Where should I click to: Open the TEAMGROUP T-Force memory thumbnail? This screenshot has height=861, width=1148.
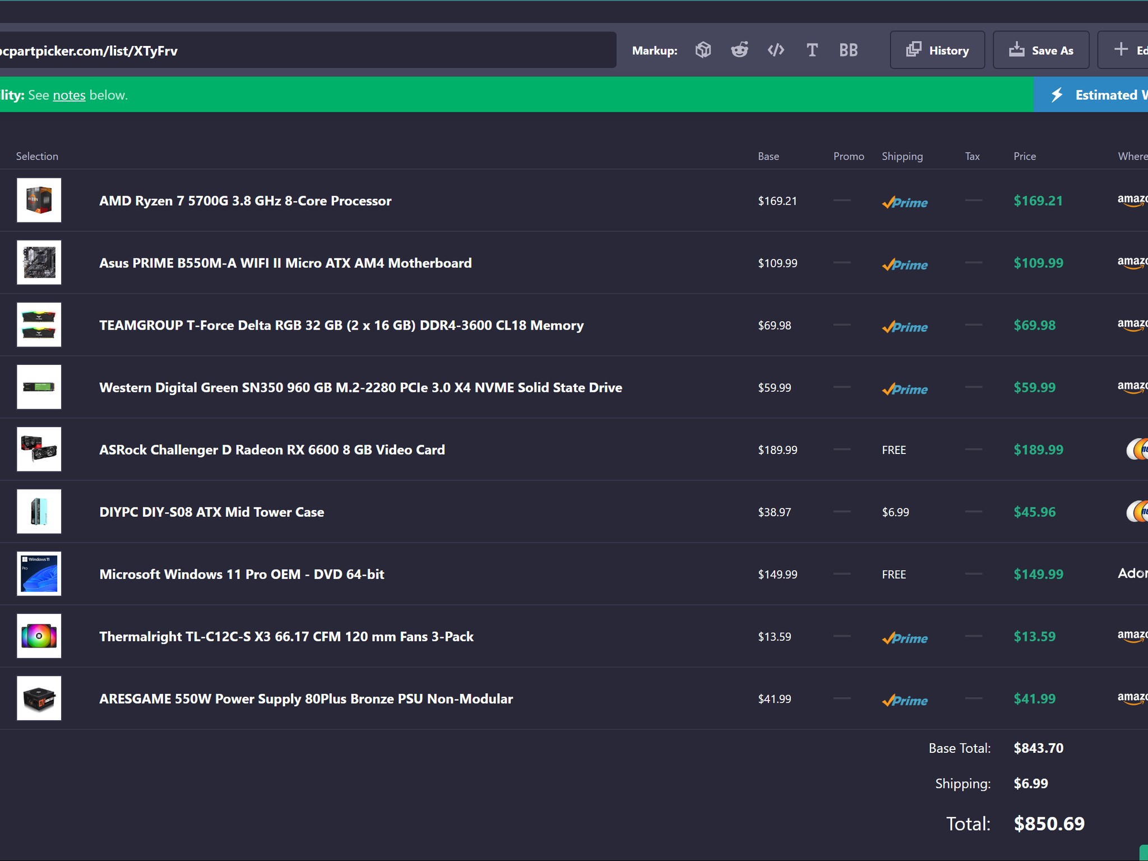tap(39, 325)
